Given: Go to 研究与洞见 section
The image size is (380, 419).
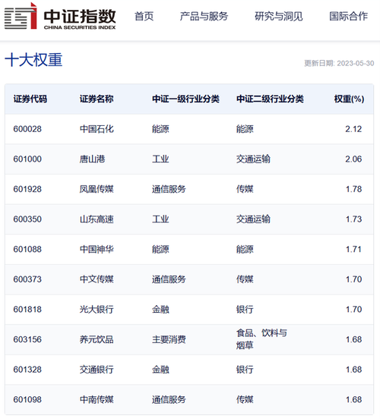Looking at the screenshot, I should (279, 16).
